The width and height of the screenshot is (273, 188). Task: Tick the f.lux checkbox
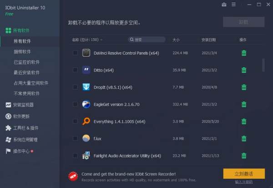[75, 138]
